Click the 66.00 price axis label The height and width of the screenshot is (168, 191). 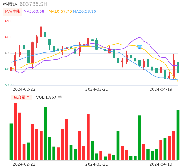10,37
